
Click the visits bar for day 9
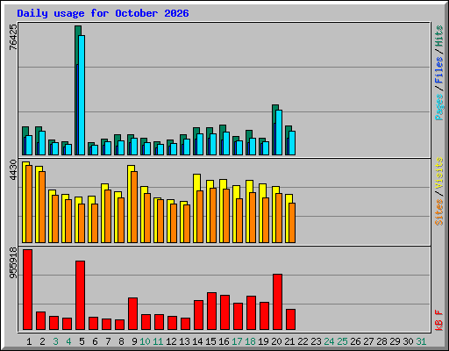pos(131,204)
